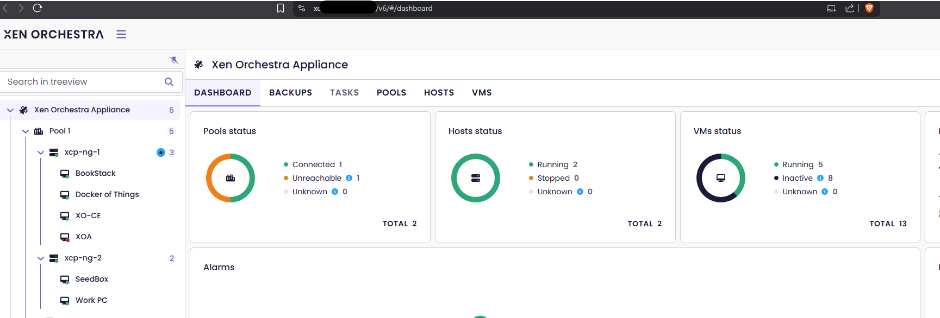
Task: Collapse the Xen Orchestra Appliance tree node
Action: pyautogui.click(x=10, y=110)
